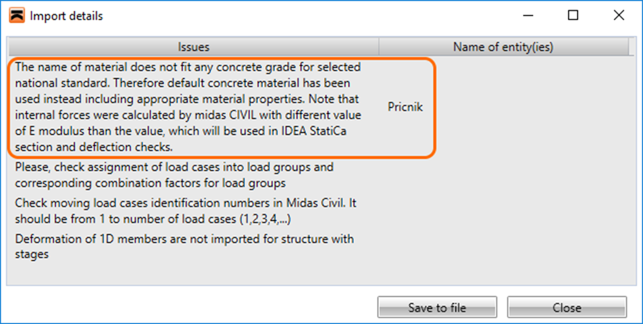Screen dimensions: 643x324
Task: Click the Close button at bottom right
Action: pyautogui.click(x=566, y=308)
